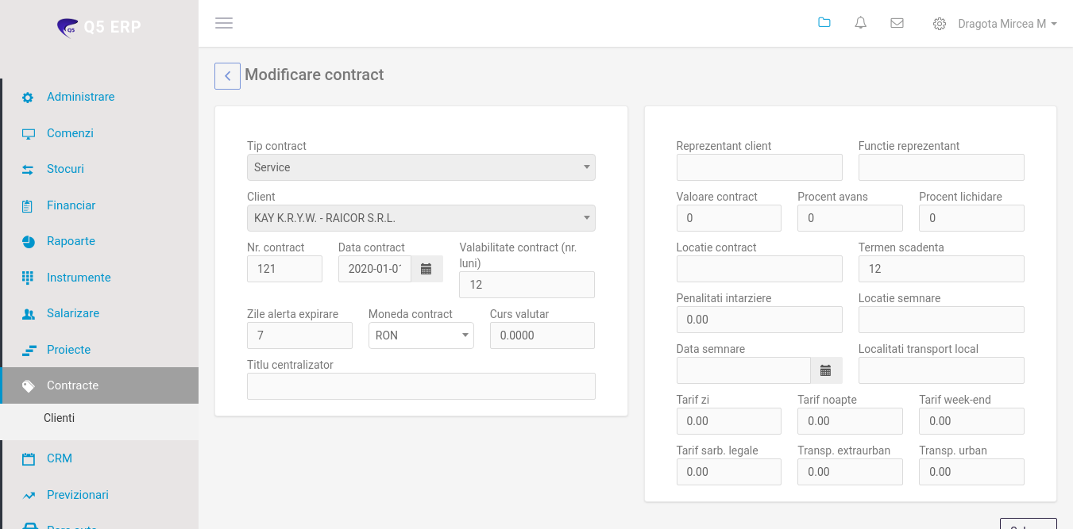Screen dimensions: 1073x529
Task: Toggle the hamburger sidebar menu
Action: coord(224,23)
